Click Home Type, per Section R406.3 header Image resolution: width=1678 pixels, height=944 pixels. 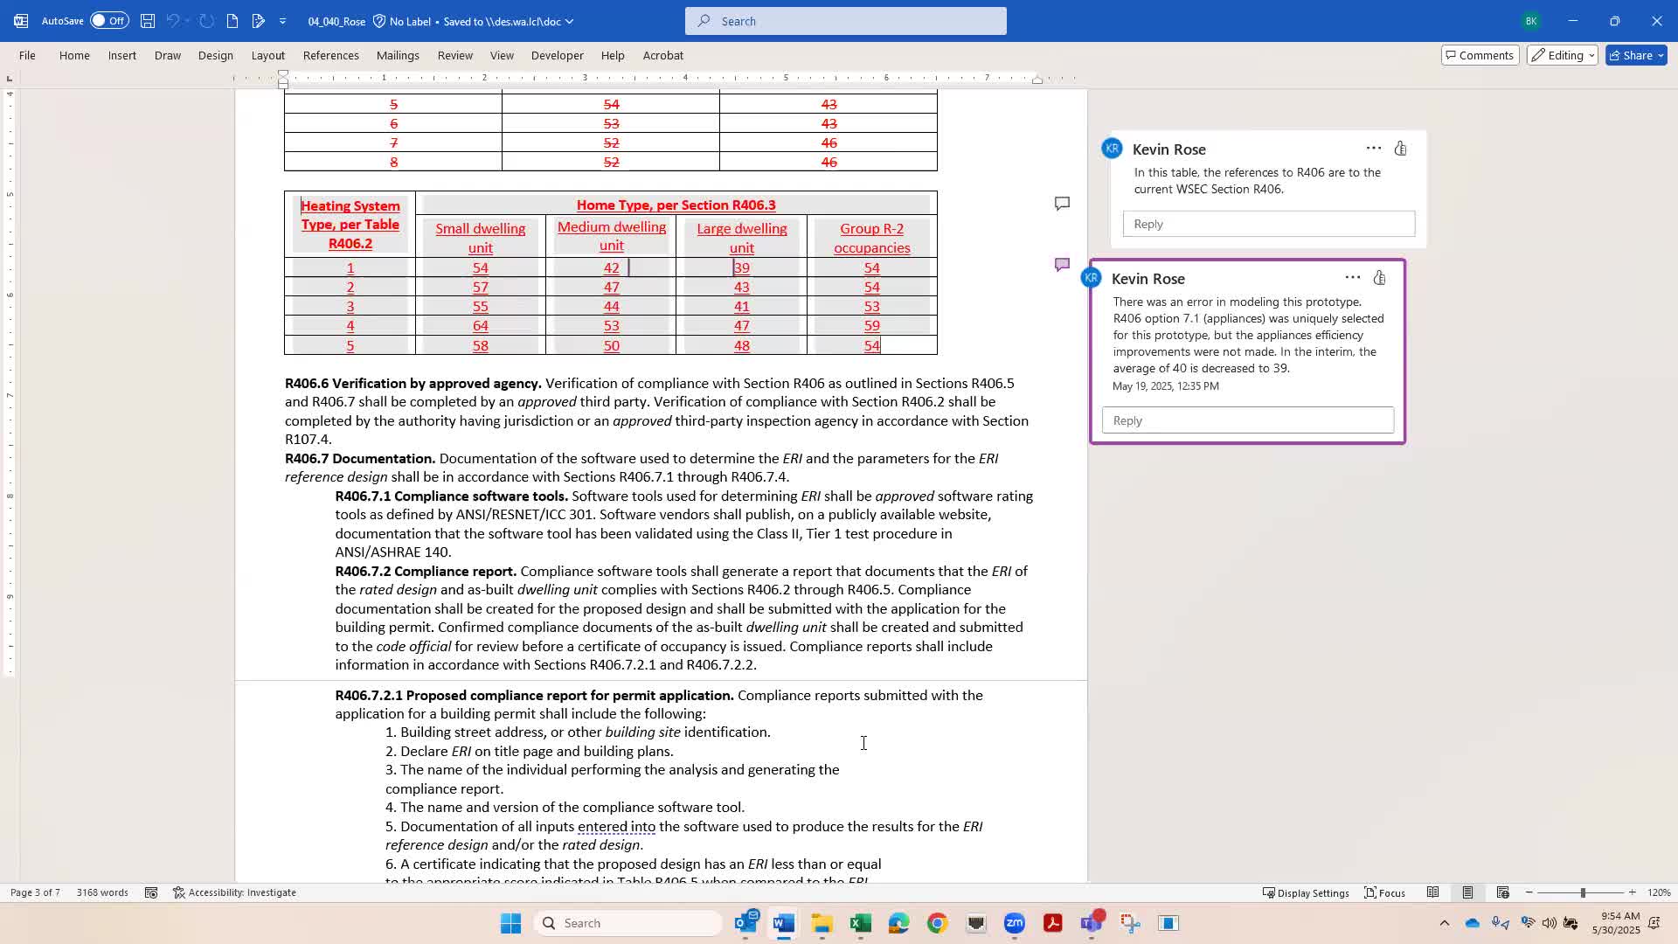676,205
